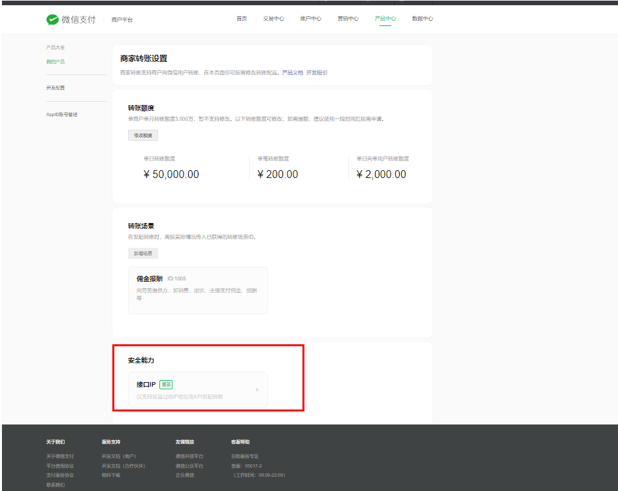The image size is (618, 491).
Task: Open 平台使用协议 in the footer
Action: coord(60,466)
